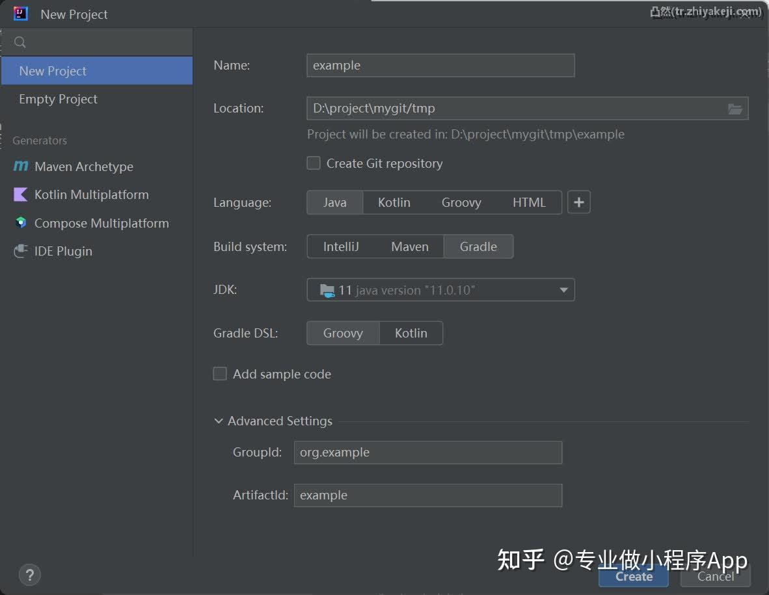Click the 'Project will be created in' path text
This screenshot has width=769, height=595.
(465, 135)
